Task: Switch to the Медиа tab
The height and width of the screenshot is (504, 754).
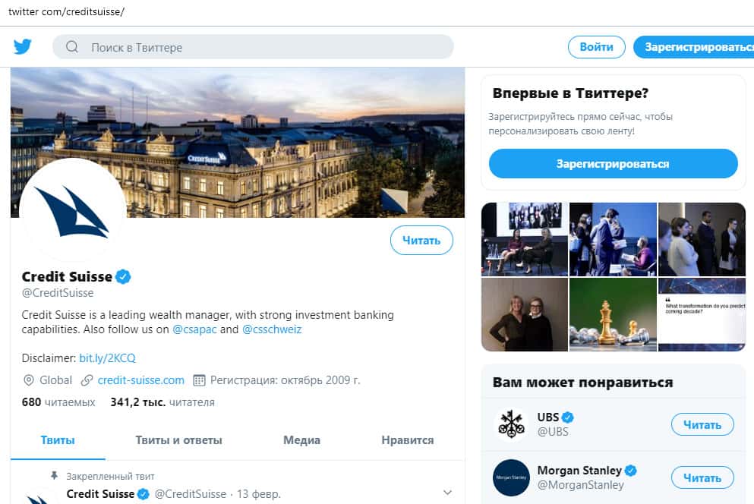Action: point(301,440)
